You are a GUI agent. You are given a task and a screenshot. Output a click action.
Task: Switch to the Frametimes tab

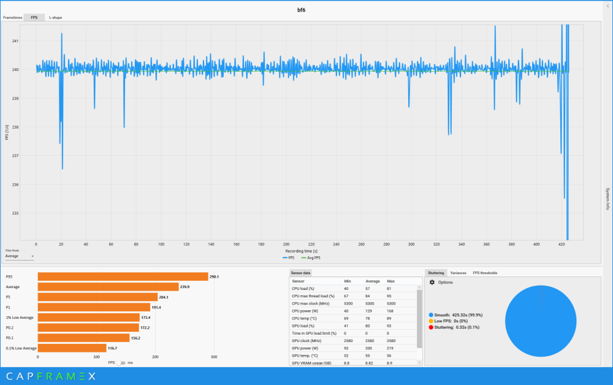(x=12, y=17)
